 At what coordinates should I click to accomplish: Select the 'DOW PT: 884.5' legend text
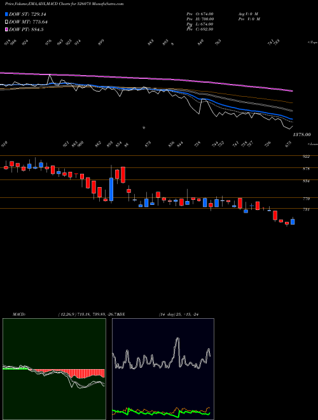click(x=26, y=29)
